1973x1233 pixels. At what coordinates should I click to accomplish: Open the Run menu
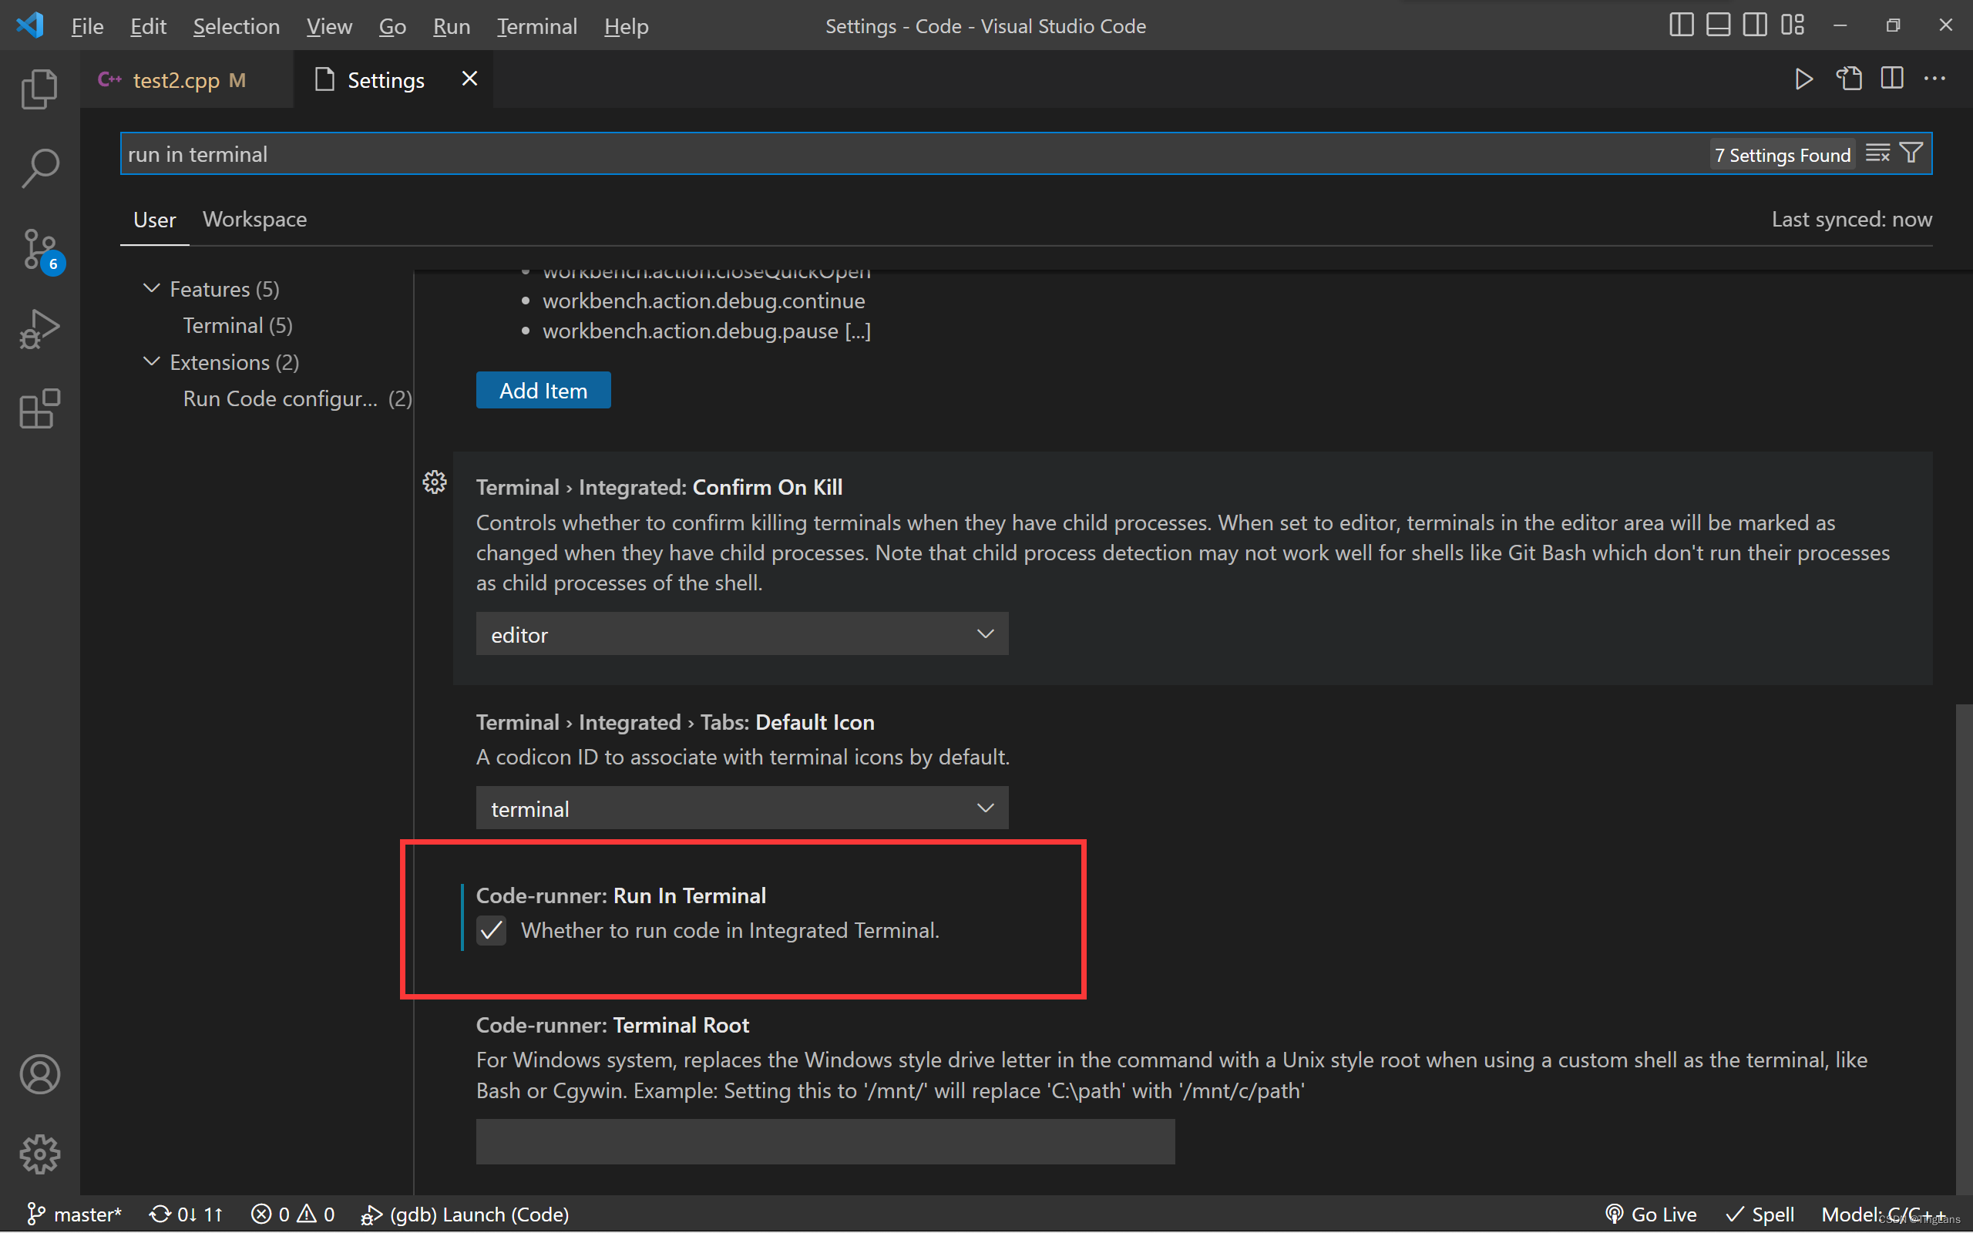(451, 26)
